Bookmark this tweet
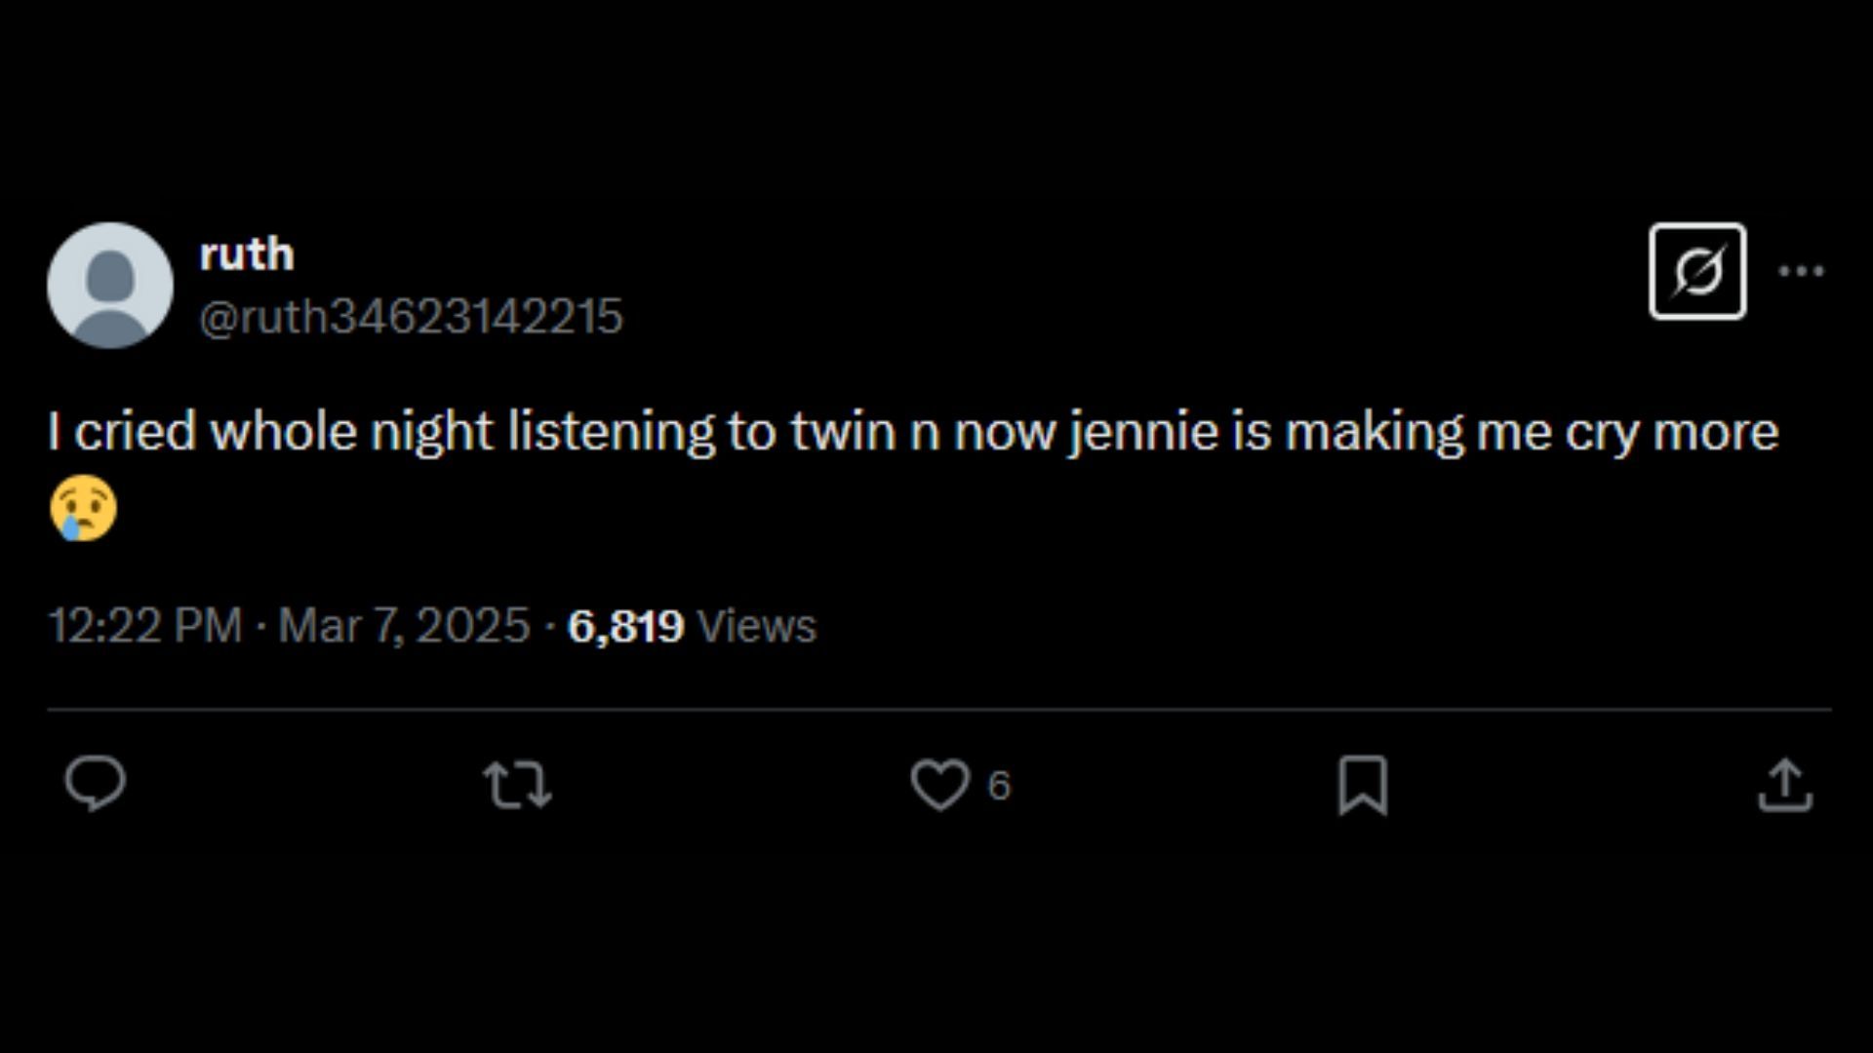 point(1362,785)
